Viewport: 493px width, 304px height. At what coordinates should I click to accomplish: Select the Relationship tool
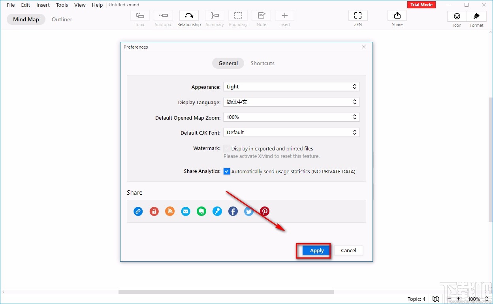pos(189,16)
